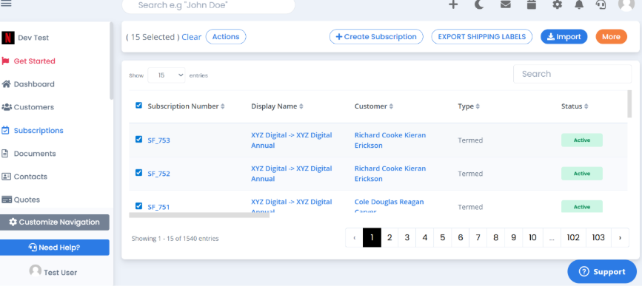Uncheck the select-all header checkbox
The height and width of the screenshot is (286, 642).
pyautogui.click(x=138, y=106)
